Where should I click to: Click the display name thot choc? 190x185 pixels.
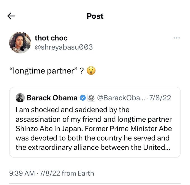pos(51,38)
